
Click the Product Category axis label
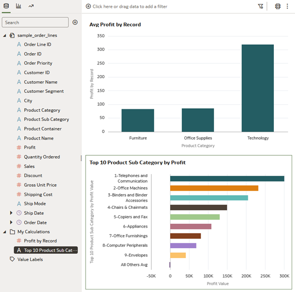198,146
